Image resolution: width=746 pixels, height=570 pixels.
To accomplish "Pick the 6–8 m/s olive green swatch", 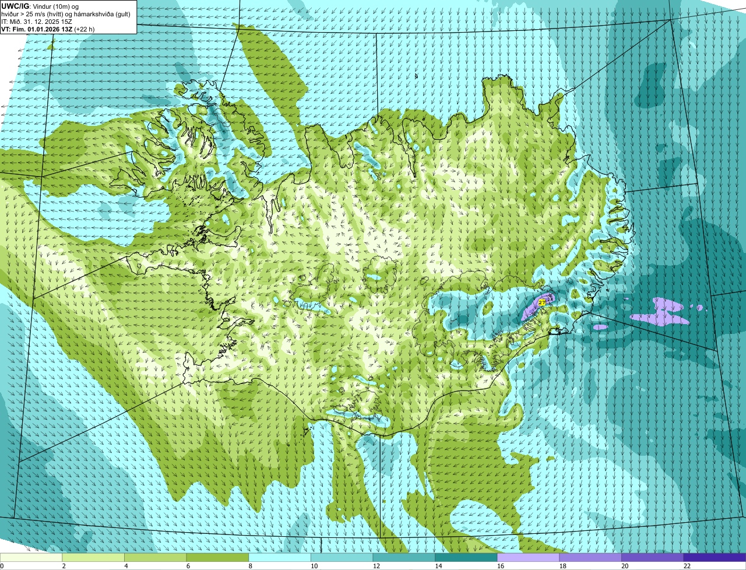I will coord(217,557).
